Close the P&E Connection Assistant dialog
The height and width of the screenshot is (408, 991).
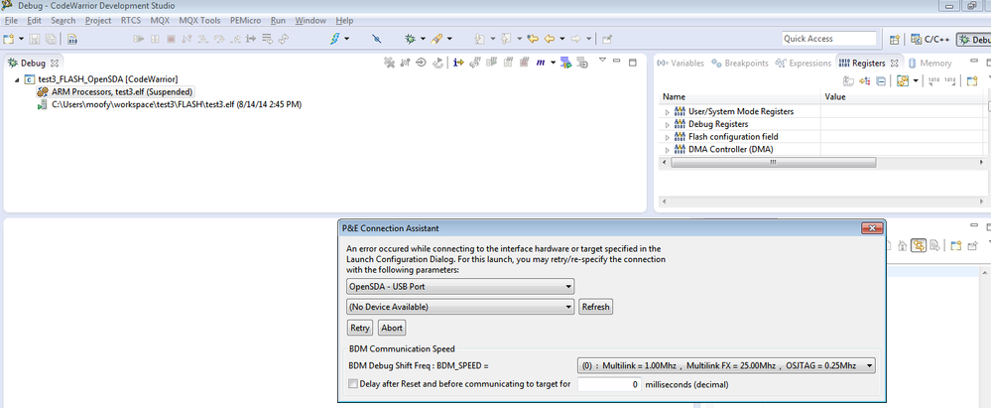pyautogui.click(x=872, y=228)
